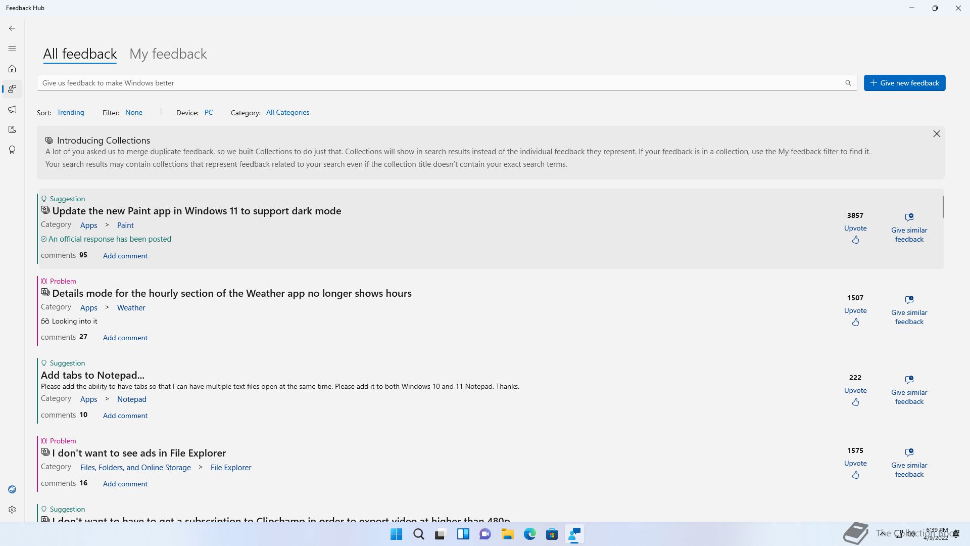The image size is (970, 546).
Task: Give similar feedback for File Explorer ads
Action: click(x=909, y=463)
